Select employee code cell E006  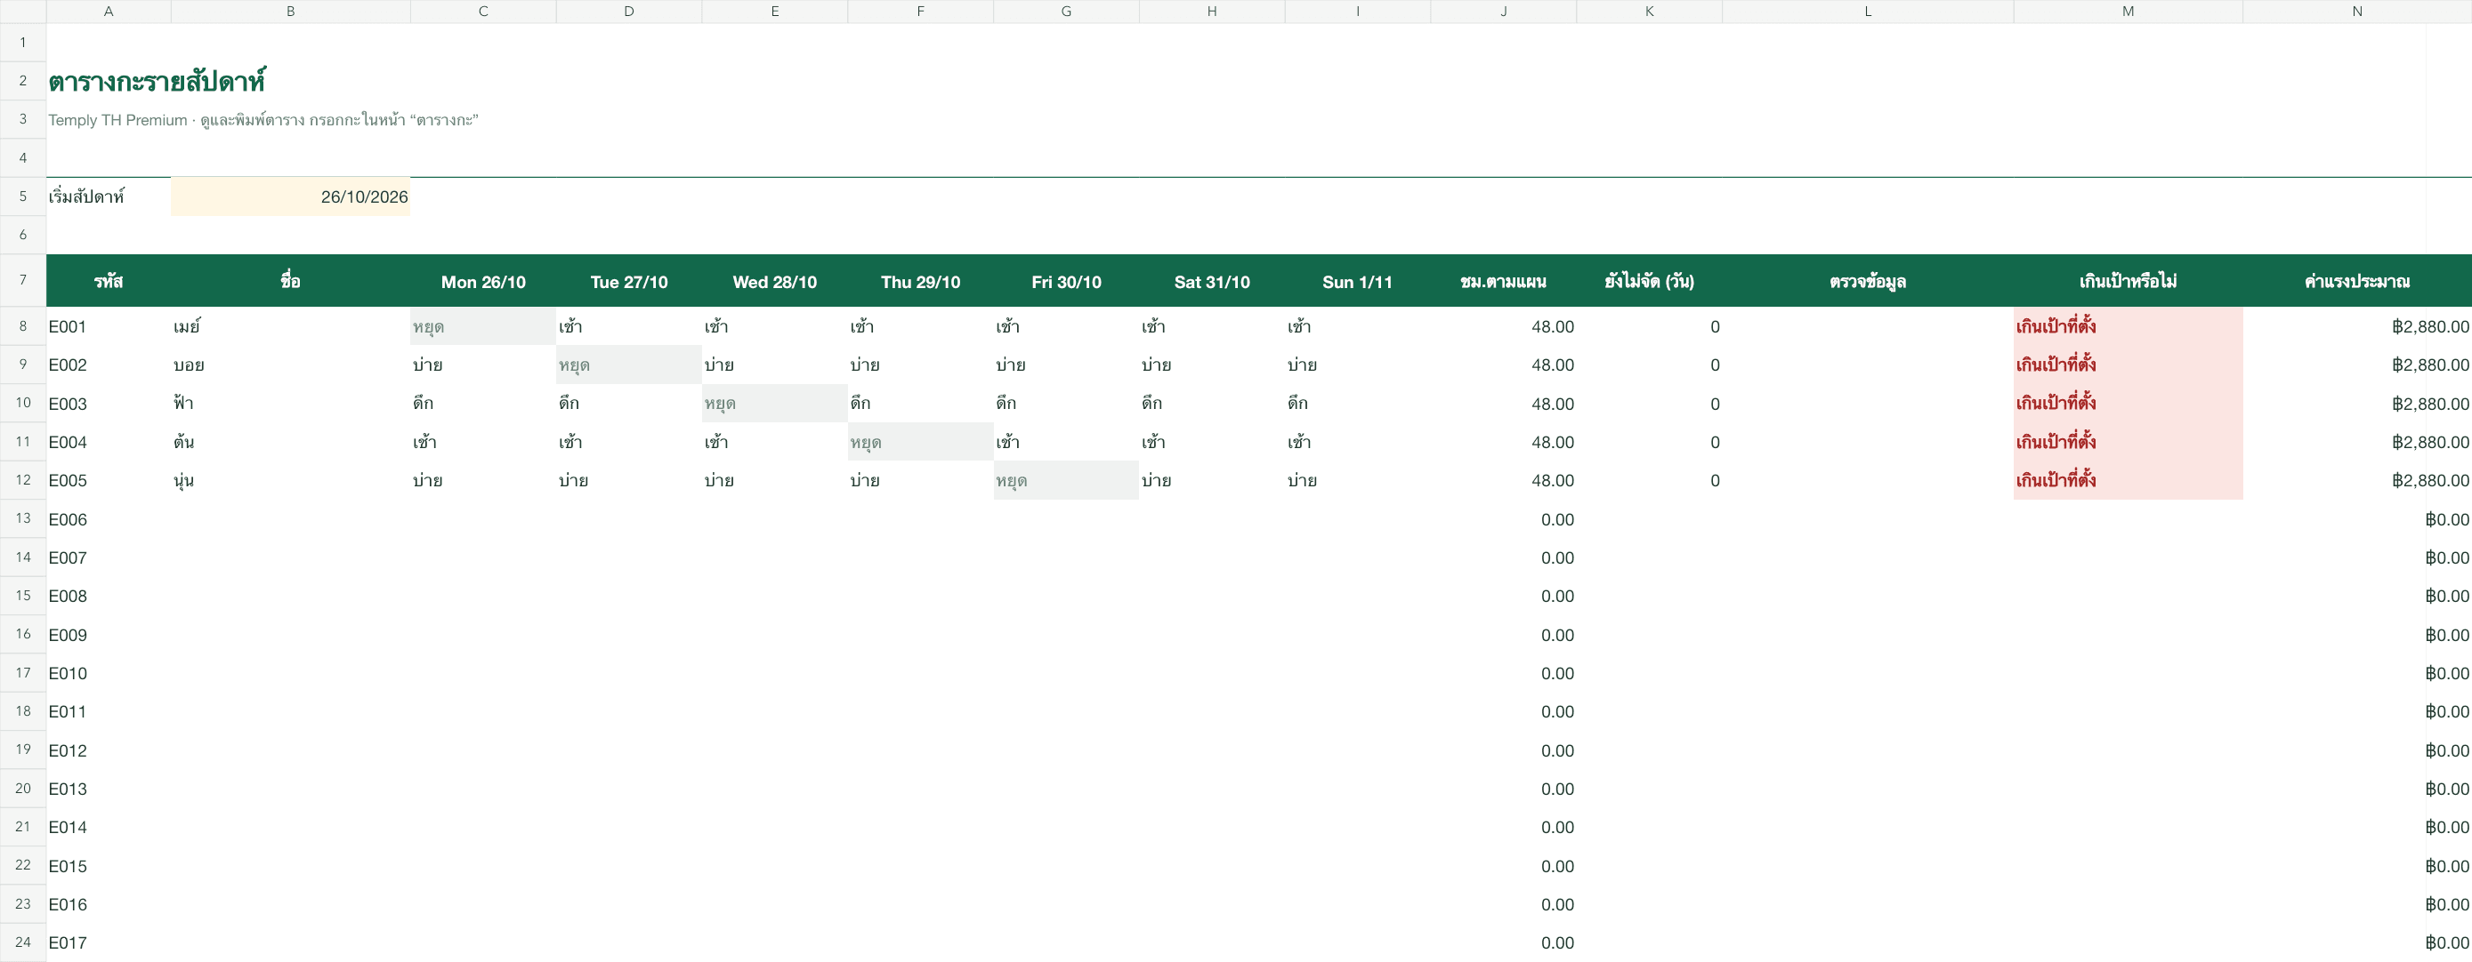coord(109,519)
